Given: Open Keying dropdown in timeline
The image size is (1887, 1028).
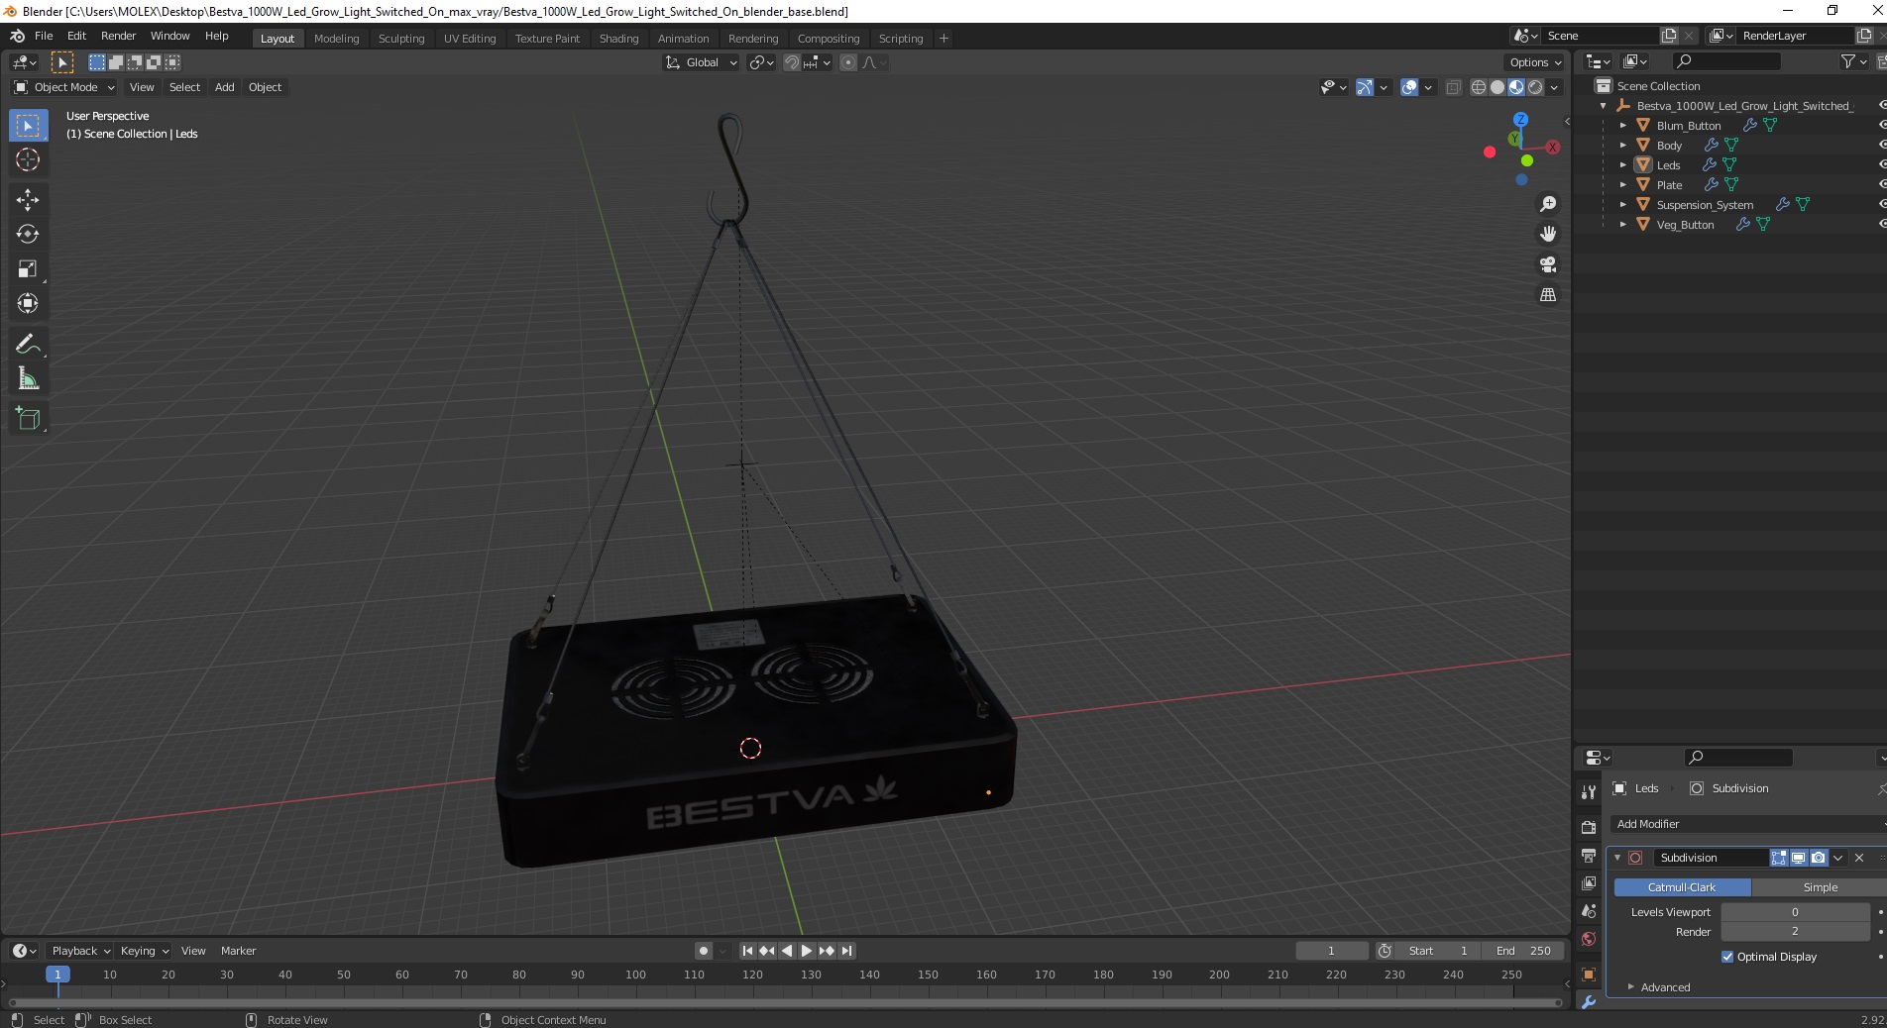Looking at the screenshot, I should tap(145, 951).
